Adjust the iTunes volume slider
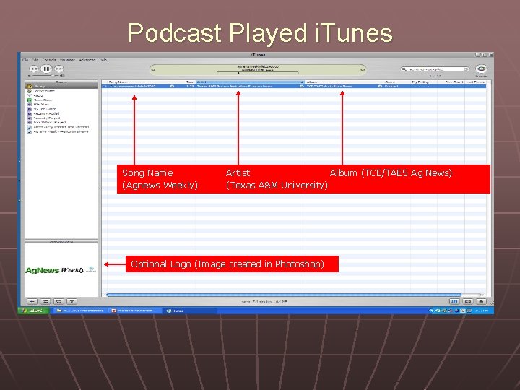 click(45, 76)
